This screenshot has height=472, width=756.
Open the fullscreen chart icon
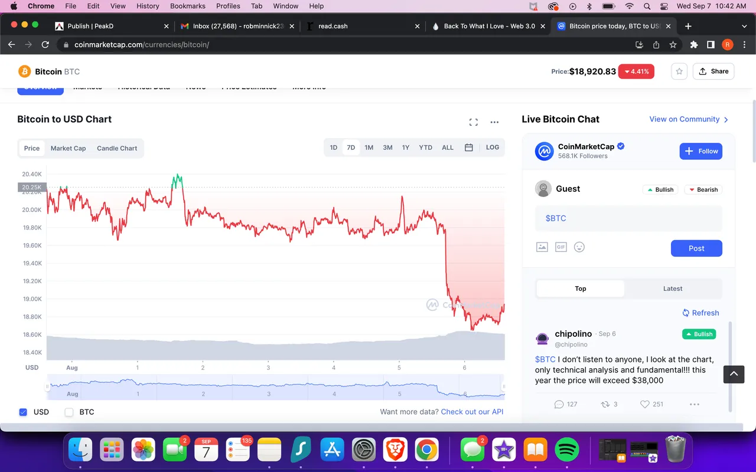click(473, 122)
